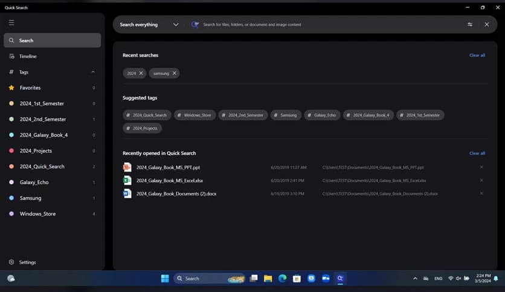
Task: Pick the suggested tag 2024_Projects
Action: [x=142, y=129]
